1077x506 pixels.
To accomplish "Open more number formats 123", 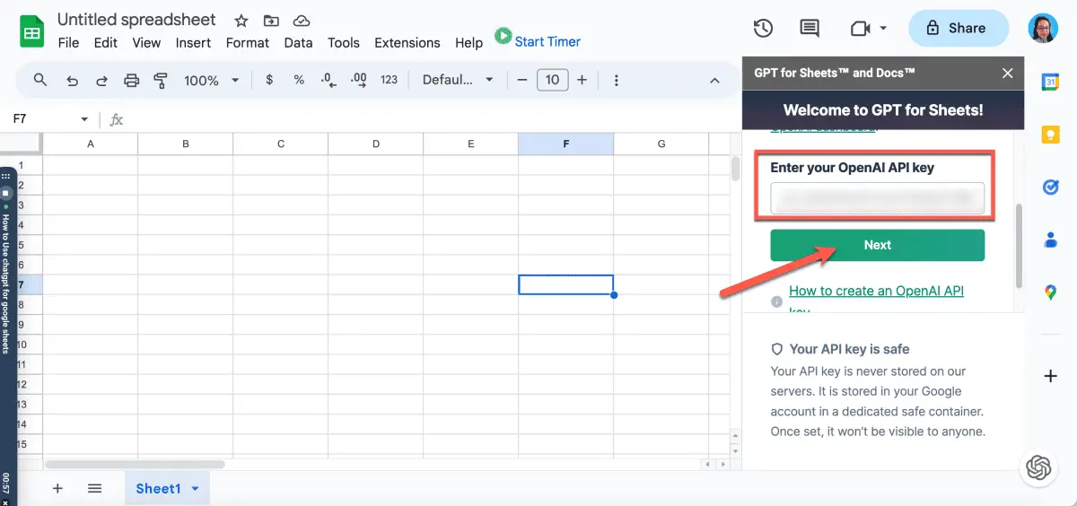I will pos(389,80).
